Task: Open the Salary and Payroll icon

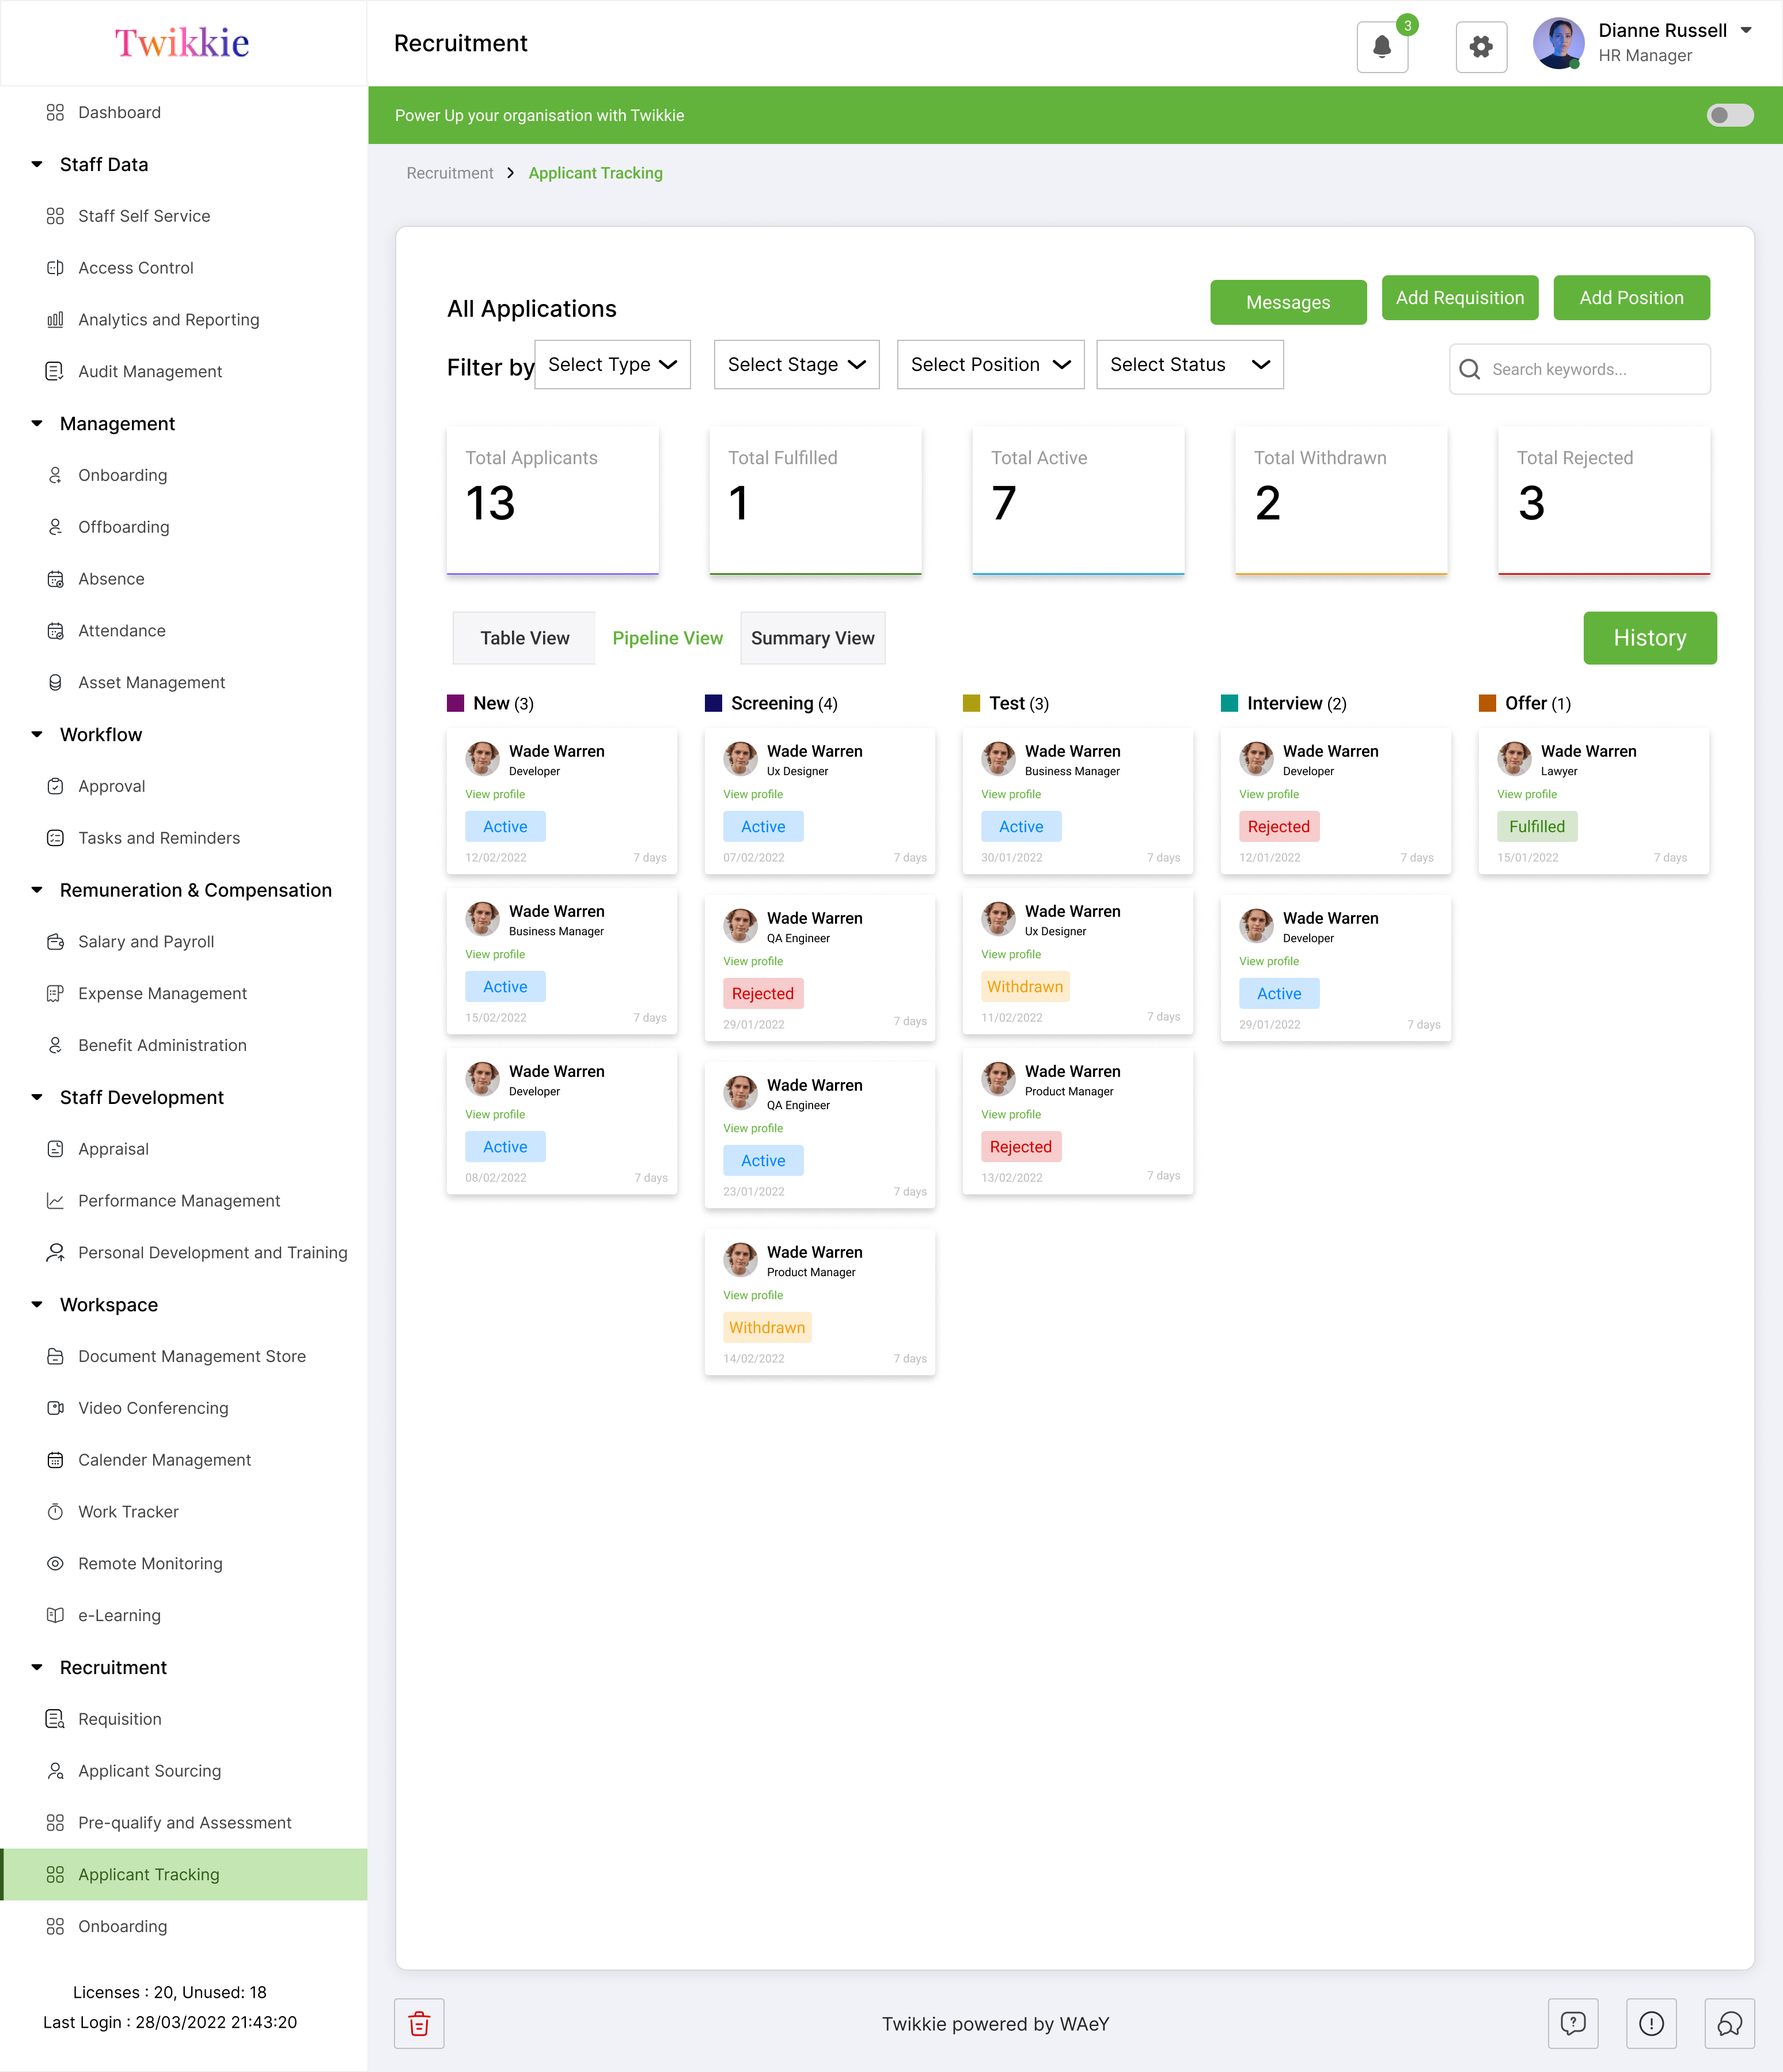Action: 56,941
